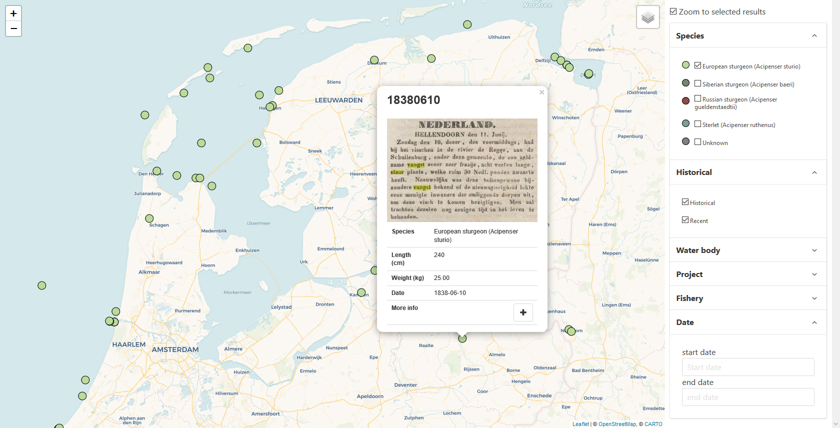This screenshot has height=428, width=840.
Task: Click the marker near Schagen
Action: [x=149, y=218]
